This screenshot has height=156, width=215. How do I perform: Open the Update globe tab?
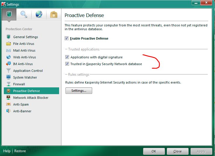(x=39, y=14)
